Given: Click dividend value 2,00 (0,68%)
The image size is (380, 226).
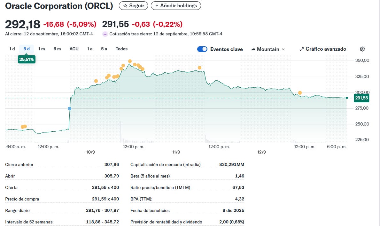Looking at the screenshot, I should coord(232,222).
